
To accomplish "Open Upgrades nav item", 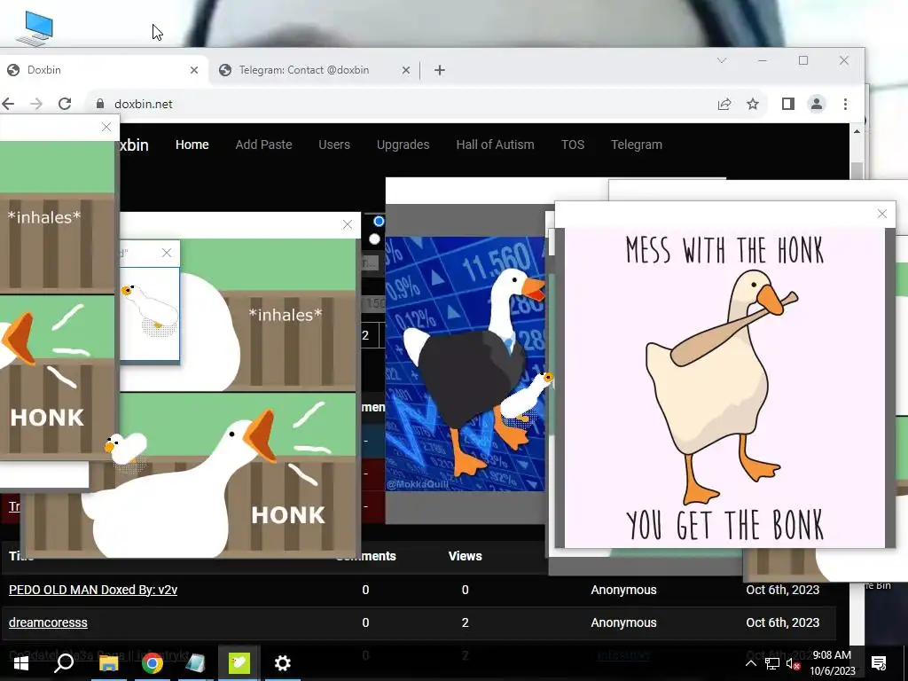I will coord(403,145).
